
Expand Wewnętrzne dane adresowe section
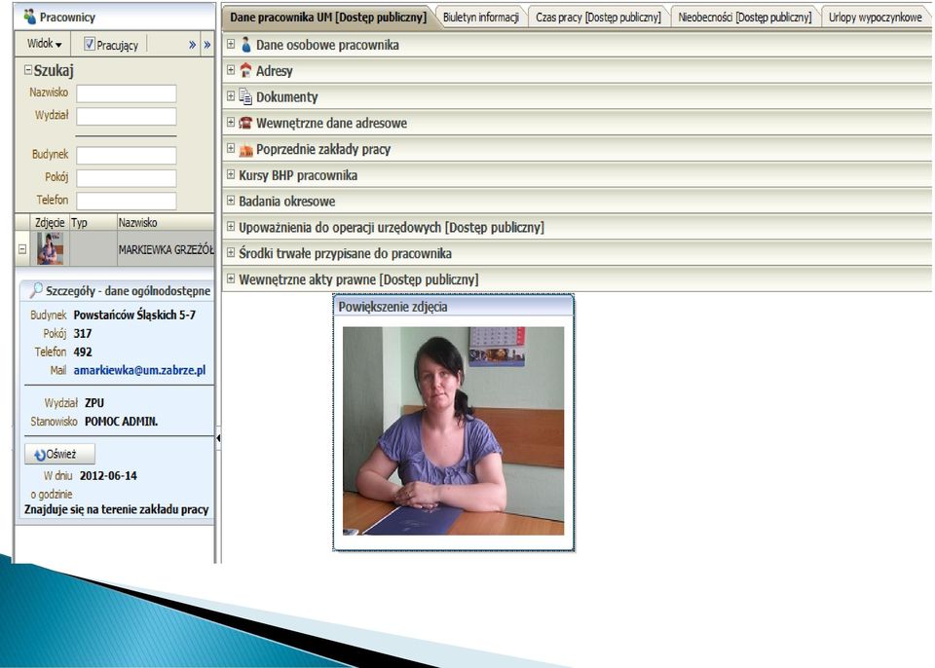click(231, 122)
